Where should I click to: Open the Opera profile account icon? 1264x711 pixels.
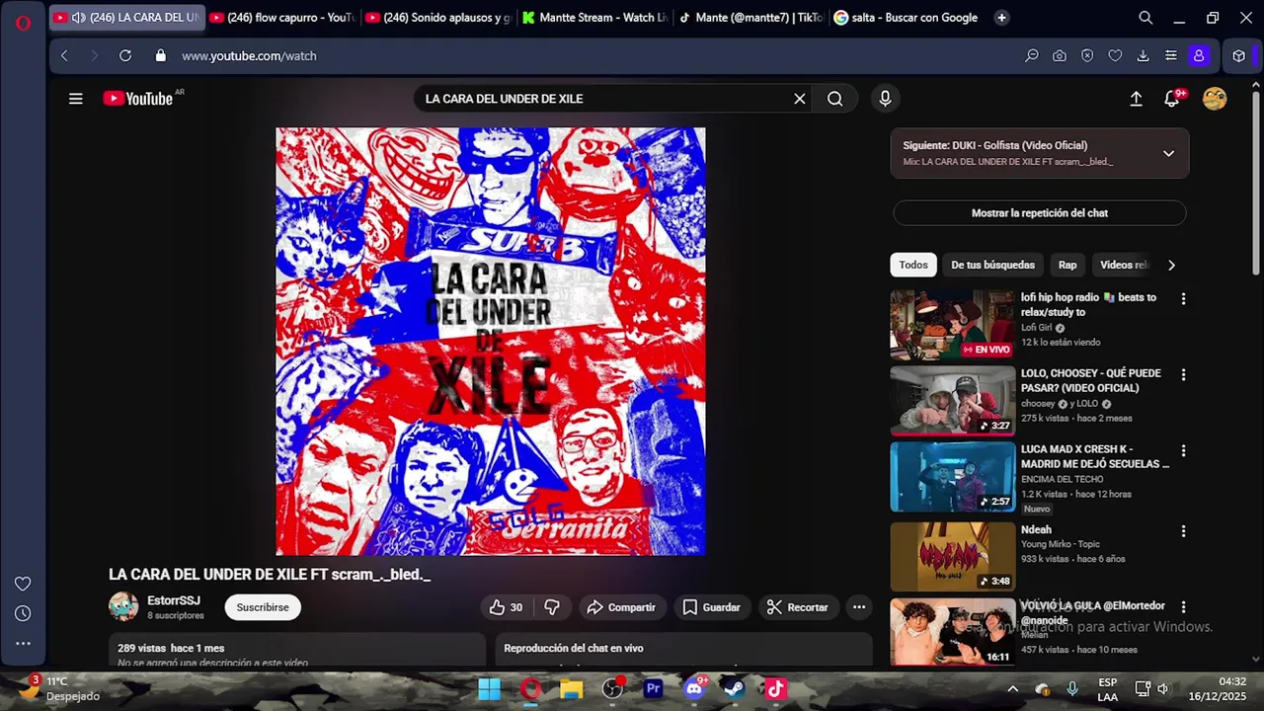[x=1199, y=56]
